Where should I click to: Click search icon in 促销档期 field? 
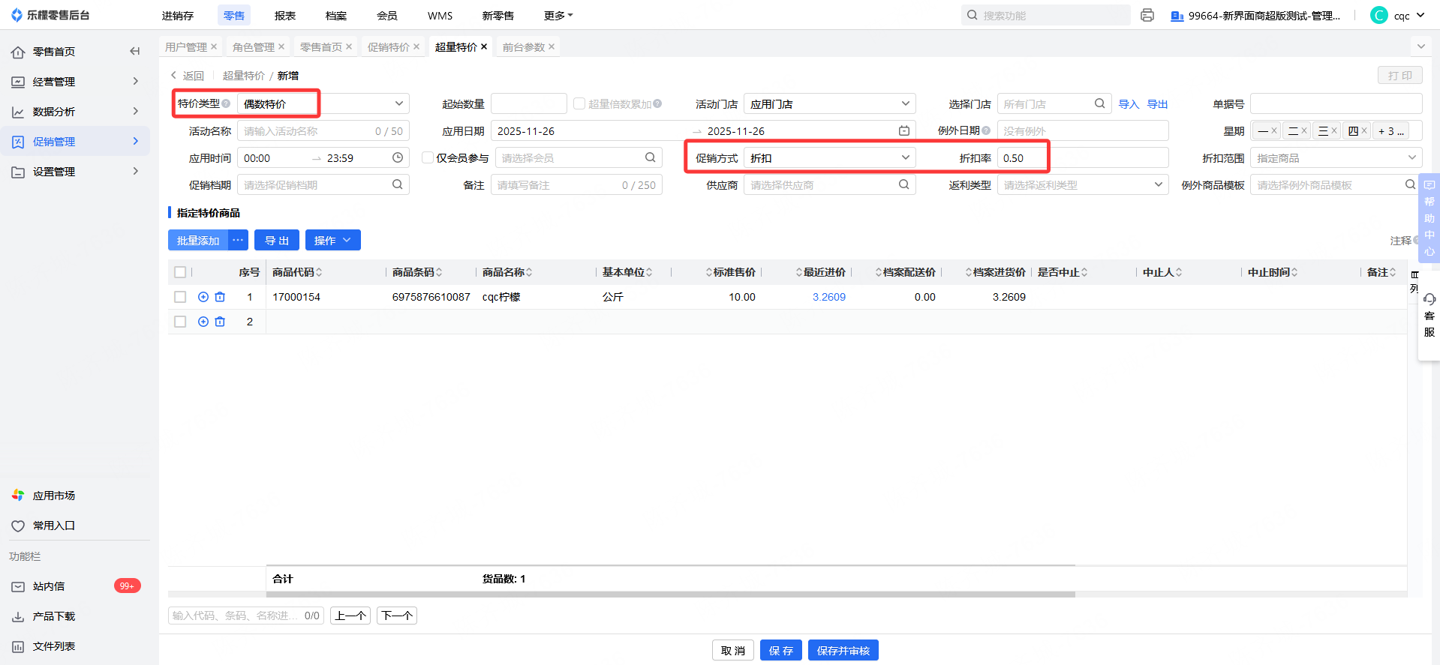[x=398, y=184]
